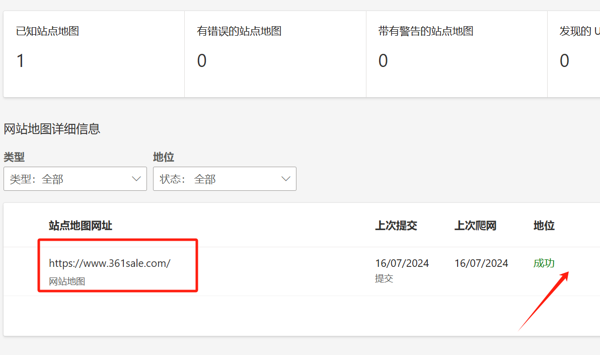
Task: Open the sitemap URL https://www.361sale.com/
Action: pyautogui.click(x=109, y=263)
